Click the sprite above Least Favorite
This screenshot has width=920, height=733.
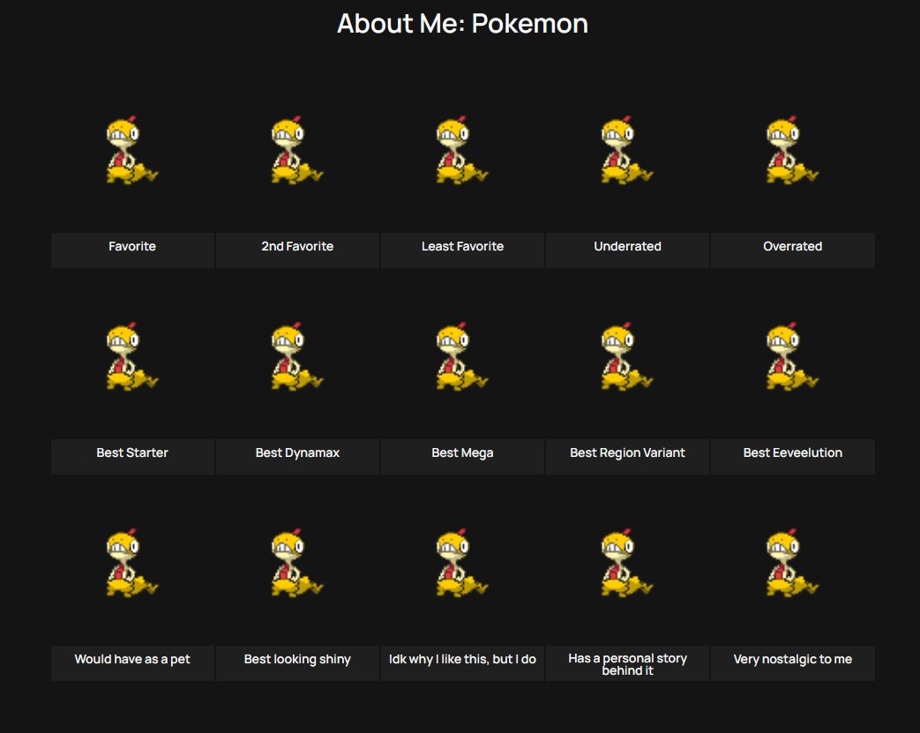point(461,150)
